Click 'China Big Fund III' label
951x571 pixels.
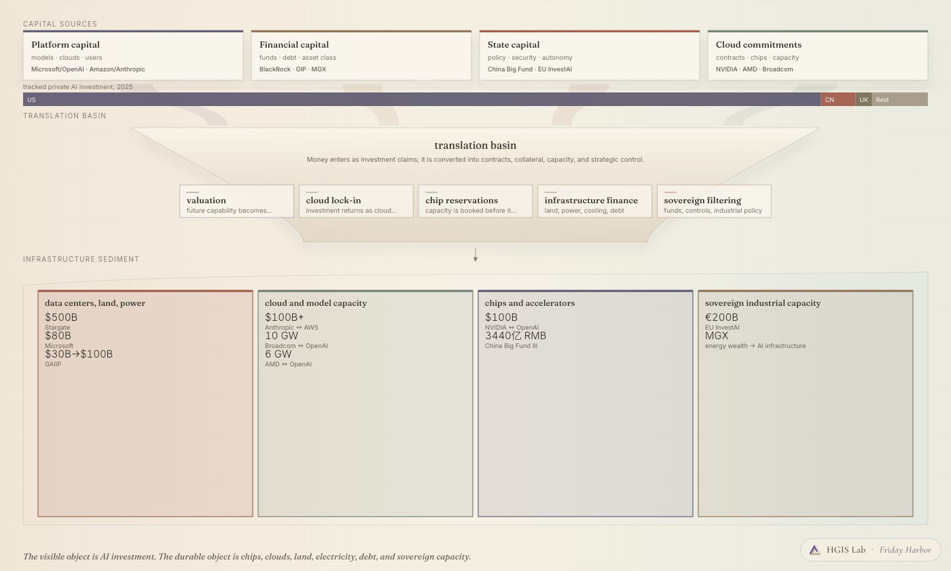point(511,346)
